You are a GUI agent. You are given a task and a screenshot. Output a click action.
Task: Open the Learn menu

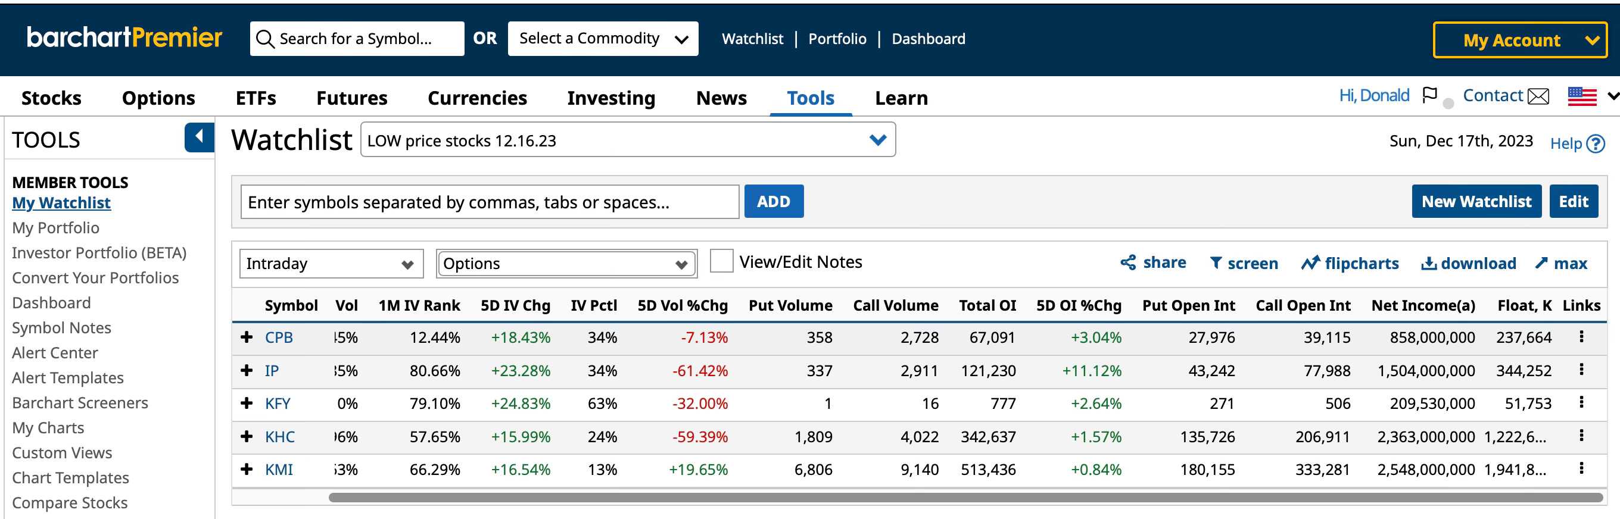[x=901, y=98]
